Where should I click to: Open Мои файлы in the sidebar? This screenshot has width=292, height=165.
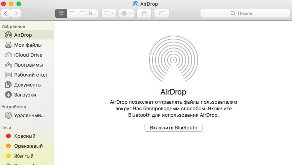pyautogui.click(x=27, y=45)
